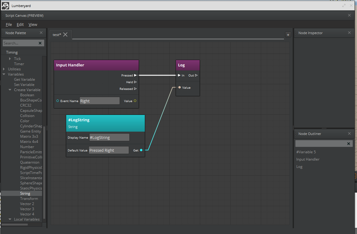Select Matrix 4x4 variable type
Viewport: 357px width, 234px height.
(29, 142)
